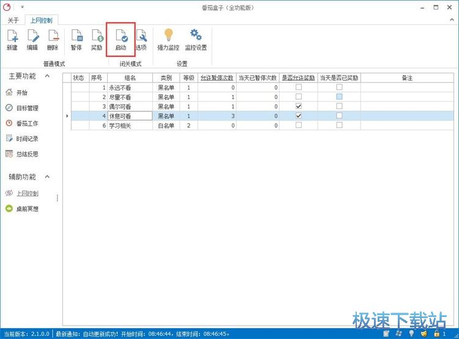This screenshot has height=339, width=459.
Task: Select the 偶尔可看 group name cell
Action: [x=130, y=106]
